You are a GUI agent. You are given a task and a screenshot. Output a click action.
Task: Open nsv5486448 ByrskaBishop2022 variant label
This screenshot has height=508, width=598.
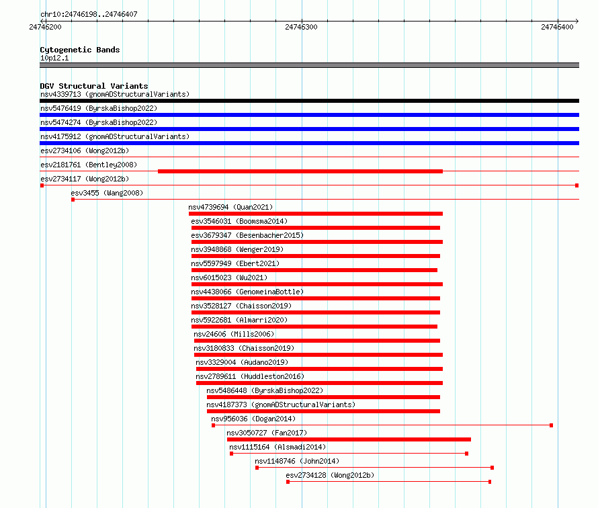265,390
